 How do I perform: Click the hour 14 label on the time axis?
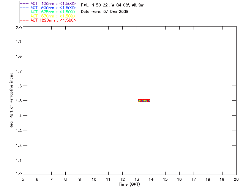pyautogui.click(x=151, y=179)
